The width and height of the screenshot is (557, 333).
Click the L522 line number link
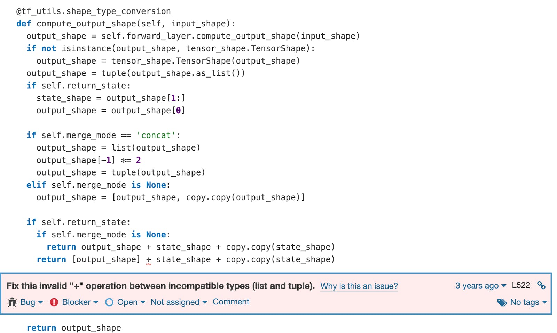pos(521,285)
